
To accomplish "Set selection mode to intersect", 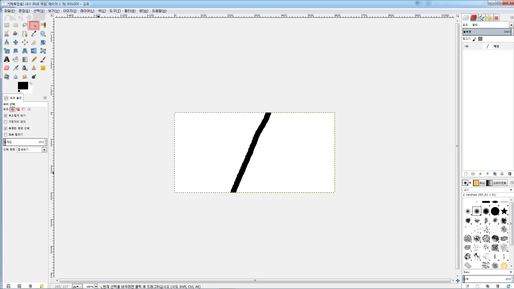I will coord(29,109).
